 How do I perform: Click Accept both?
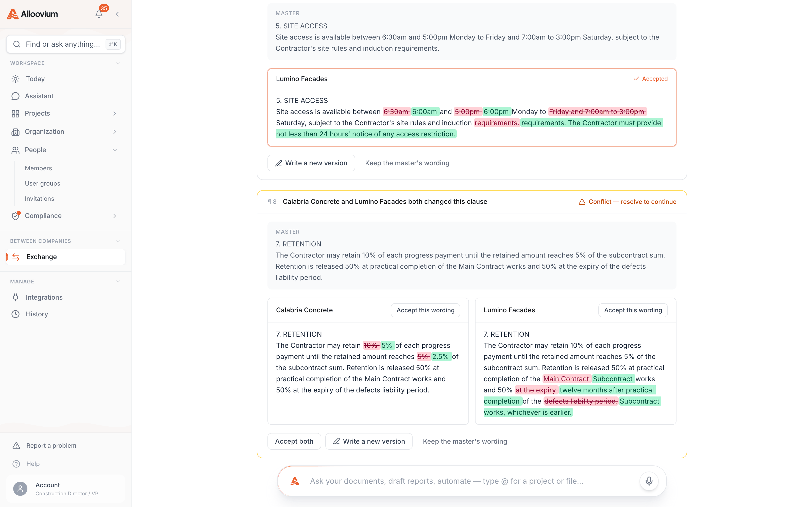coord(294,442)
